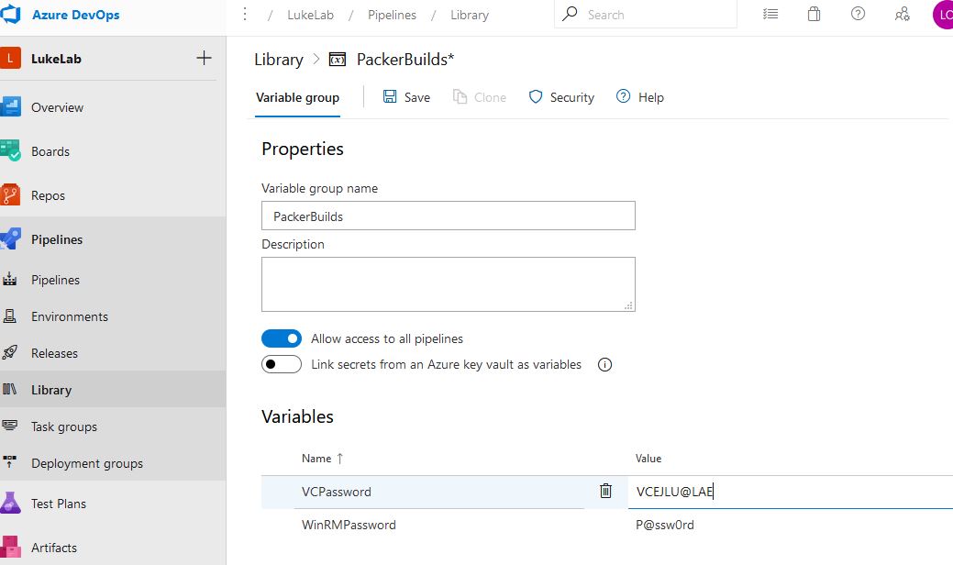Click the Description resize handle corner
Screen dimensions: 953x565
click(x=629, y=305)
